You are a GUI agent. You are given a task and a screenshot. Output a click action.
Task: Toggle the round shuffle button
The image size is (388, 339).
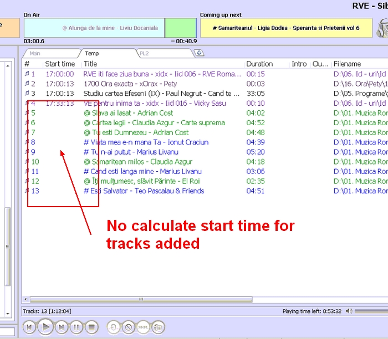[x=143, y=327]
